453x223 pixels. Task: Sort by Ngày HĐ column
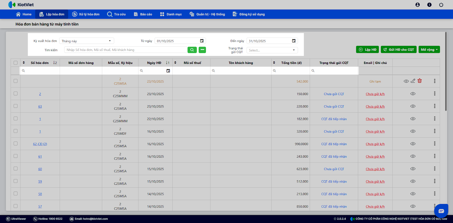click(168, 63)
